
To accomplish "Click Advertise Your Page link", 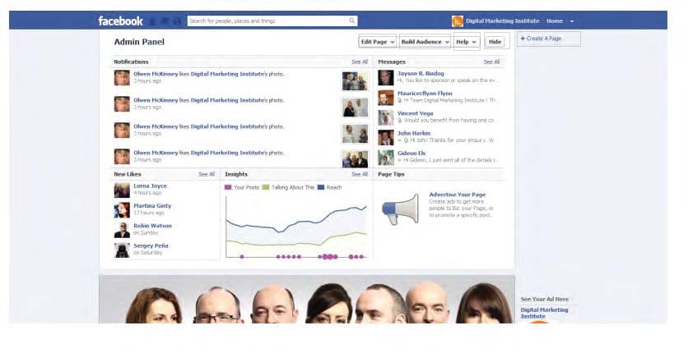I will (x=458, y=195).
